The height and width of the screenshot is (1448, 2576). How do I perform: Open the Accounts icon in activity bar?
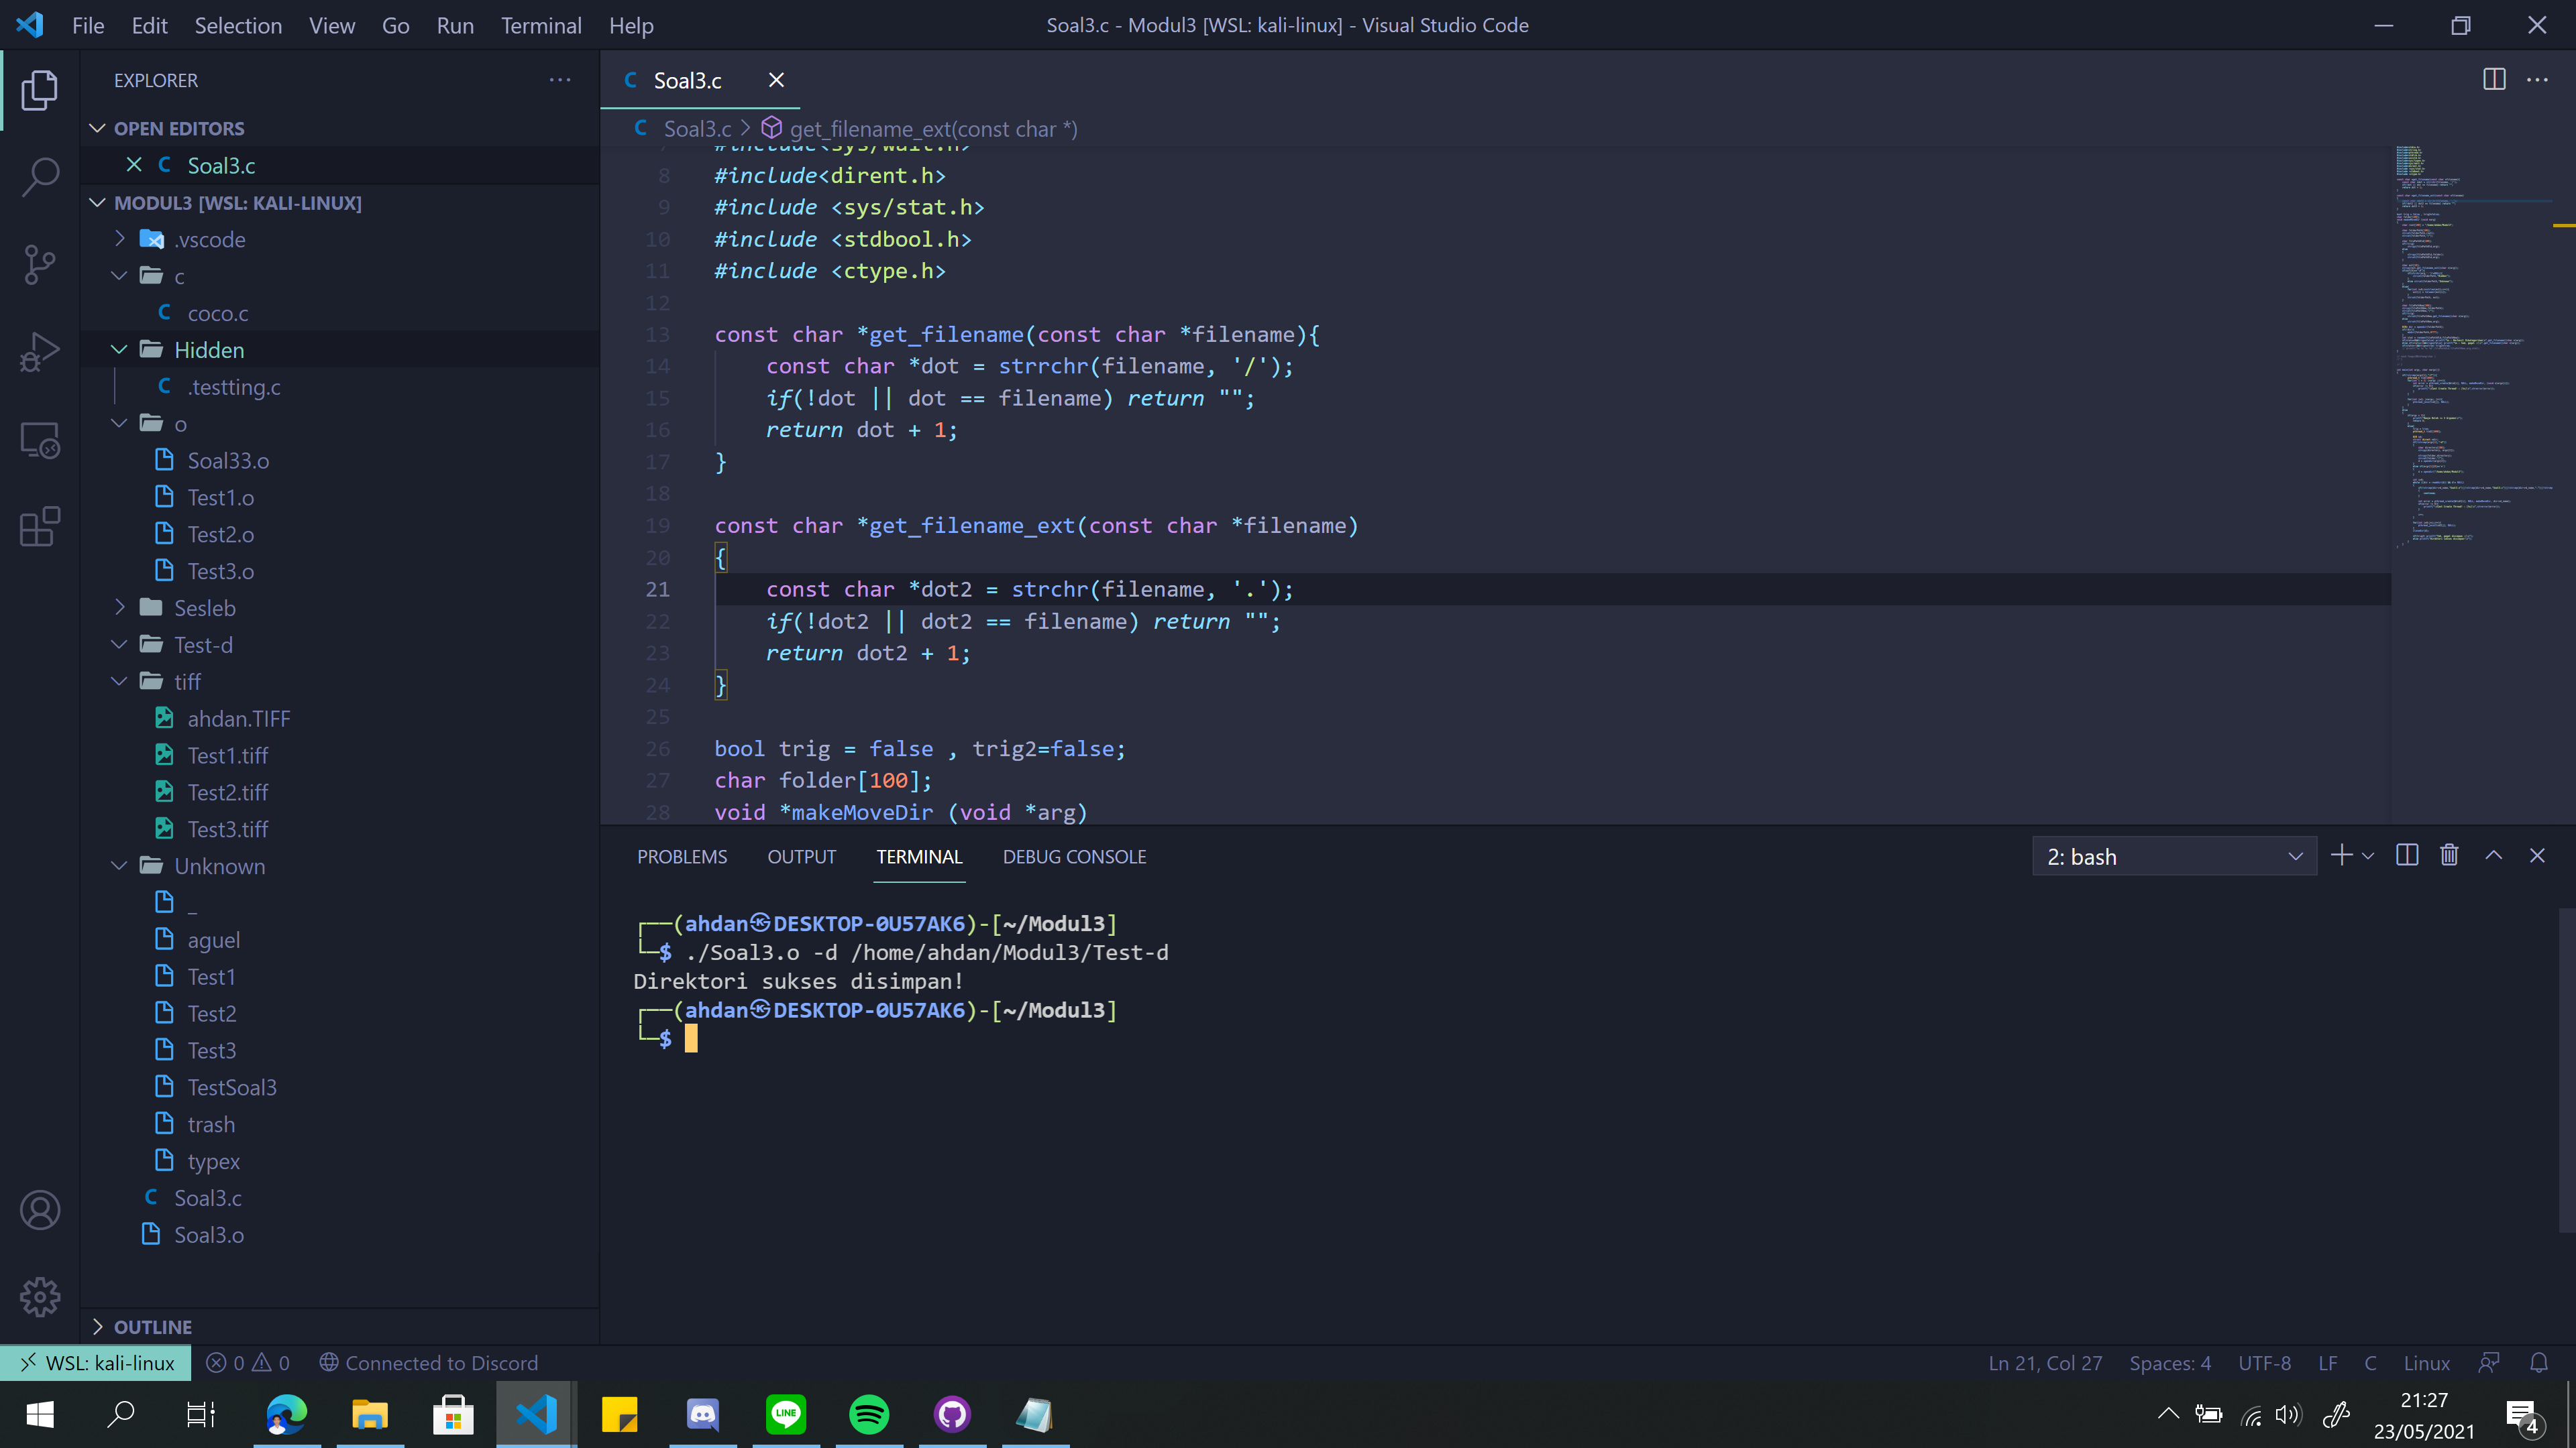click(40, 1209)
